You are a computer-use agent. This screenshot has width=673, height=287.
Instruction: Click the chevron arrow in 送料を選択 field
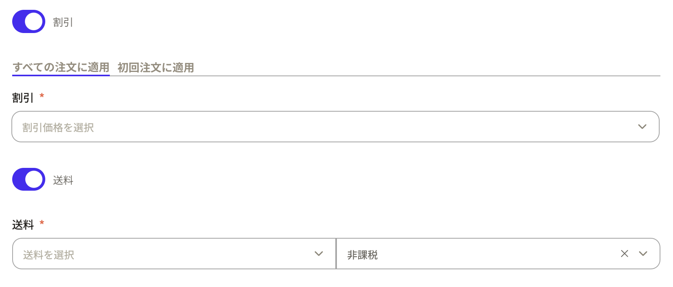point(319,254)
